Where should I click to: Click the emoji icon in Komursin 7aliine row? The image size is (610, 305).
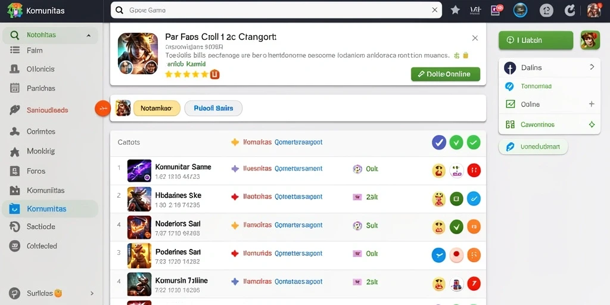(x=438, y=284)
